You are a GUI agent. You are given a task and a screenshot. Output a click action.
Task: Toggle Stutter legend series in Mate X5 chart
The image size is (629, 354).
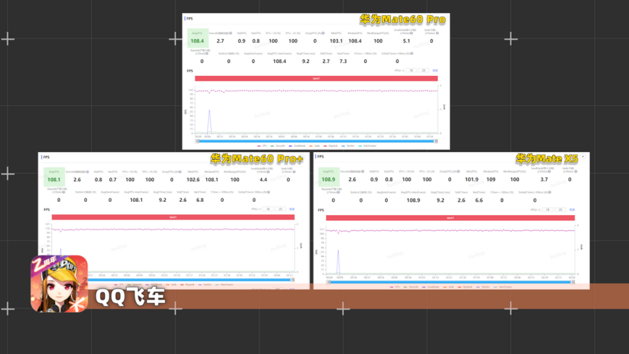point(484,287)
